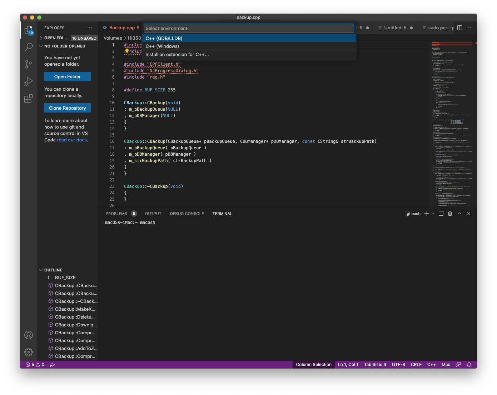The image size is (497, 395).
Task: Click the Clone Repository button
Action: [x=68, y=108]
